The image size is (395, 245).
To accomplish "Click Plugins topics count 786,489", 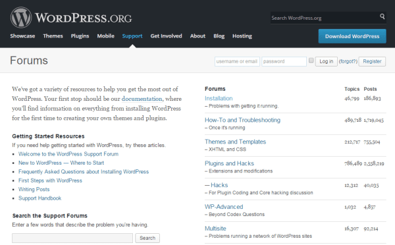I will click(353, 163).
